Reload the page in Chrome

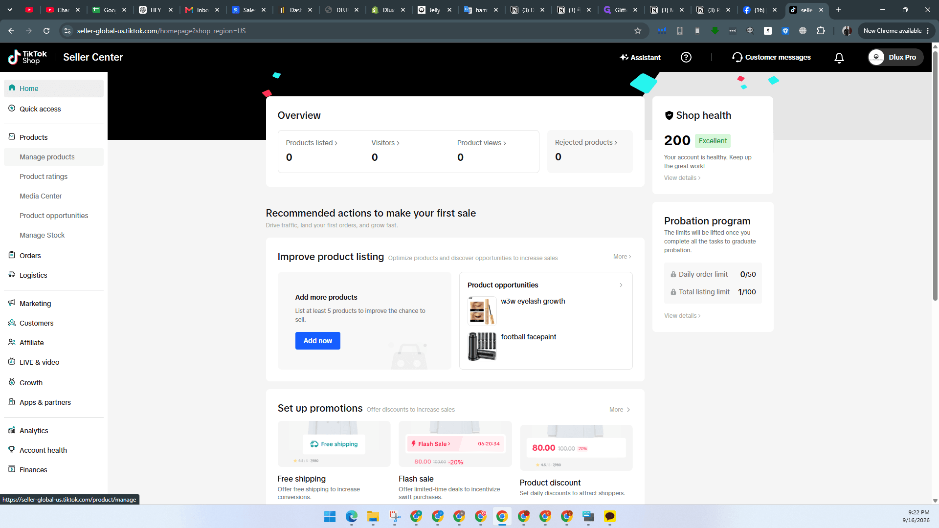click(x=46, y=31)
